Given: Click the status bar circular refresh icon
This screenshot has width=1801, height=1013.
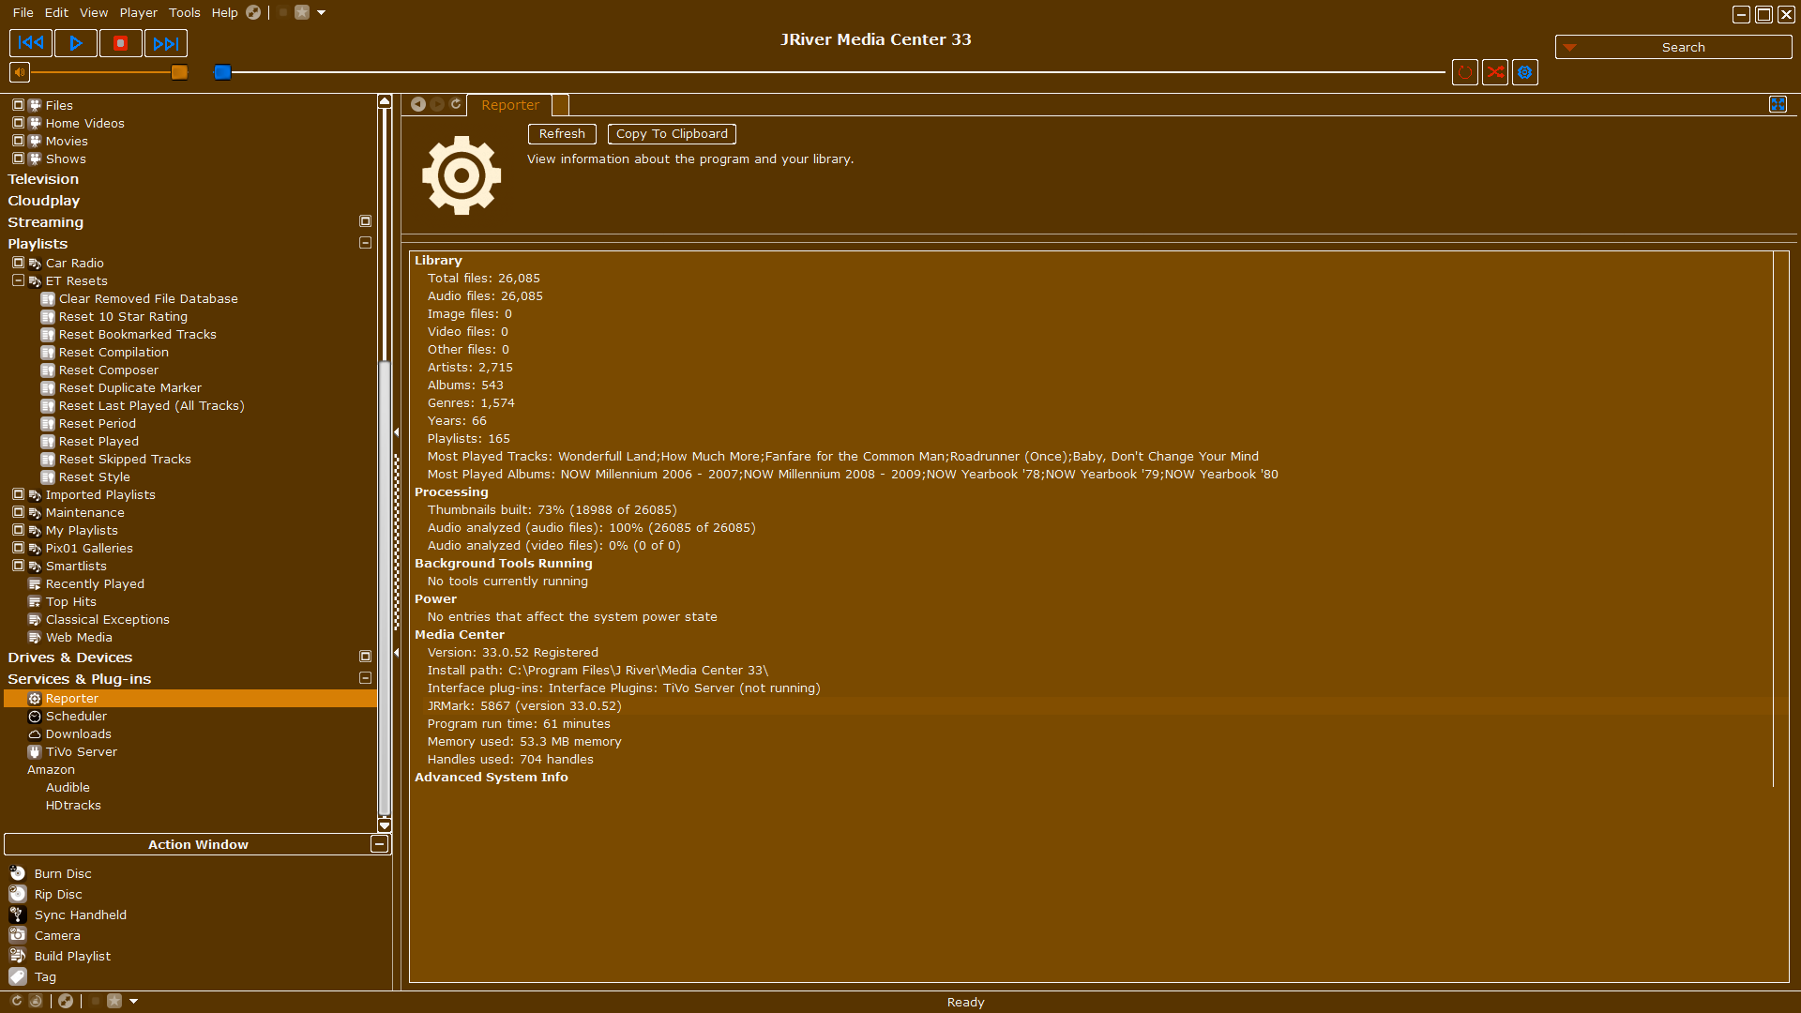Looking at the screenshot, I should tap(16, 1001).
